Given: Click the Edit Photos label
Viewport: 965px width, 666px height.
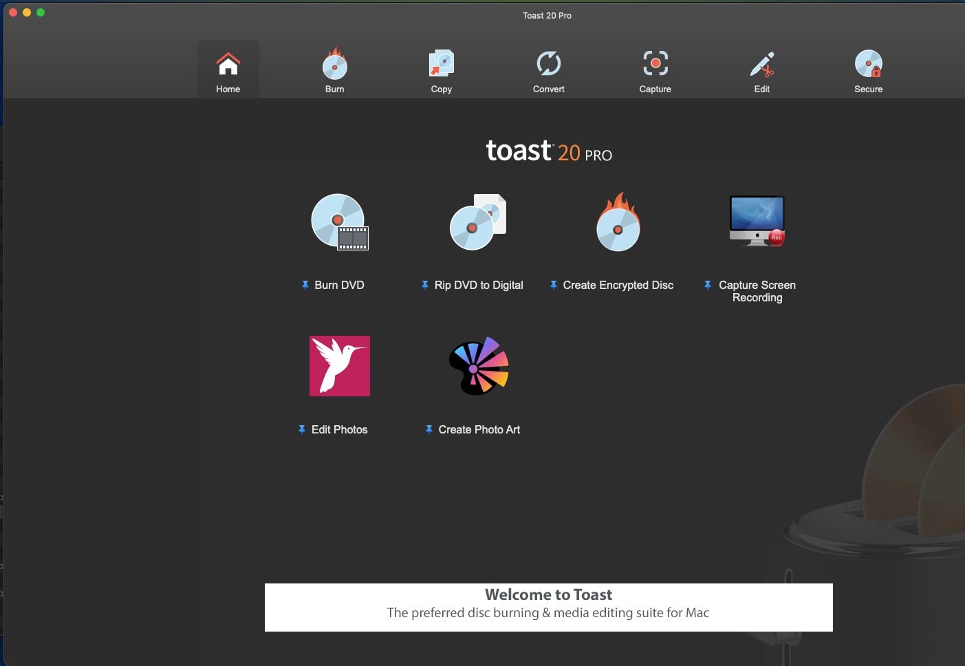Looking at the screenshot, I should click(340, 429).
